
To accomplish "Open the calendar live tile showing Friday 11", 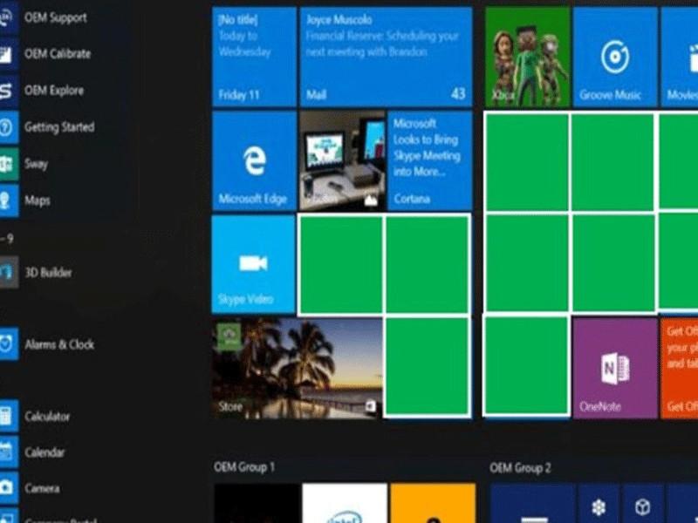I will [x=254, y=57].
